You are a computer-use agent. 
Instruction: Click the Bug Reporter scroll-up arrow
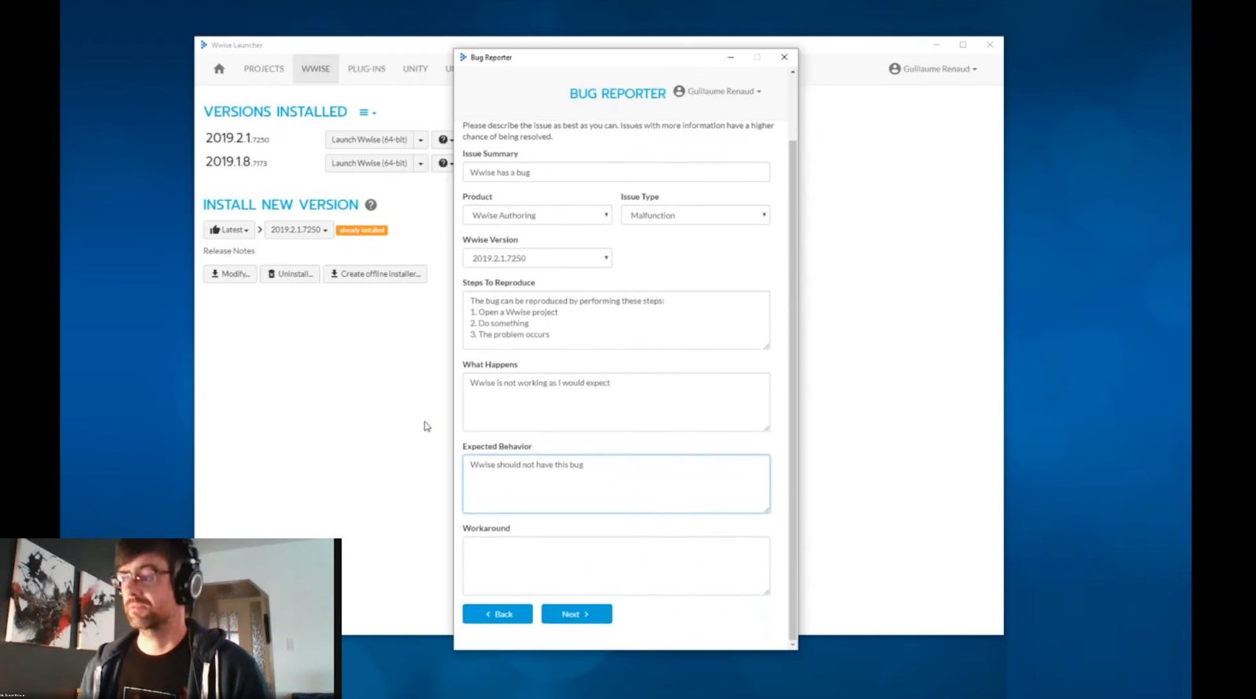793,72
